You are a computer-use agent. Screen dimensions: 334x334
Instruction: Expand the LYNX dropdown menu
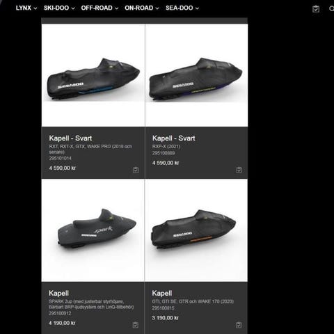pos(26,8)
